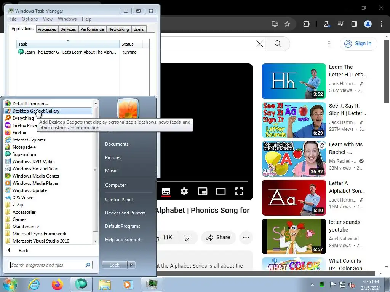Sign in to YouTube
This screenshot has width=390, height=292.
tap(358, 44)
